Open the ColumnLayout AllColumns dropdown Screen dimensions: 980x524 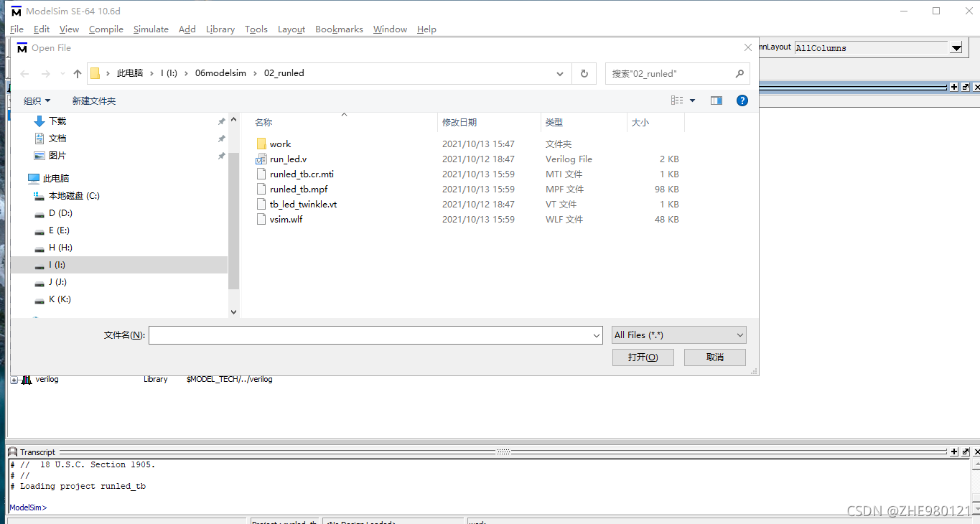[956, 48]
